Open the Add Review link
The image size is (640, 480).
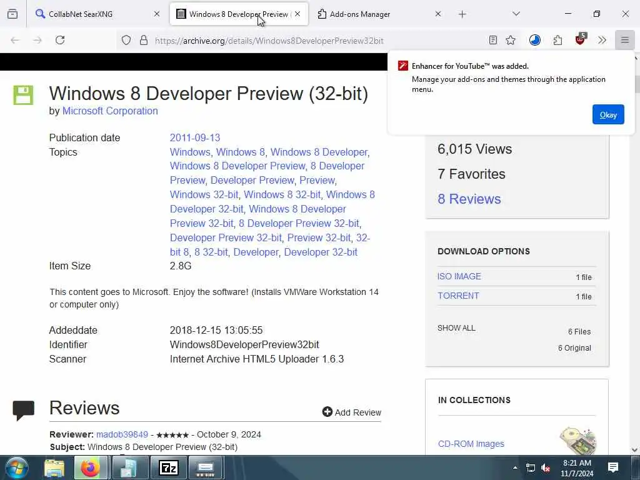[x=351, y=412]
